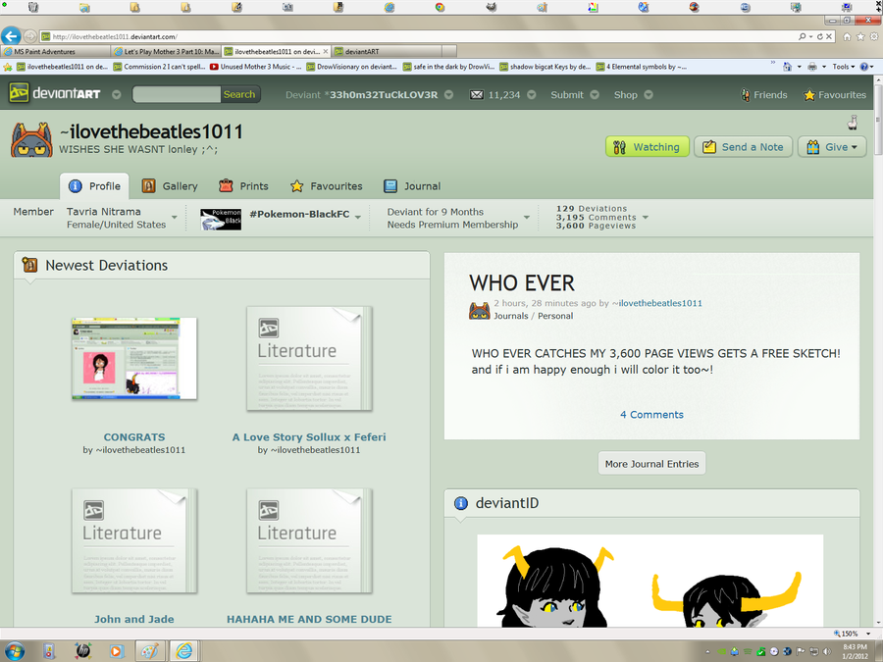This screenshot has height=662, width=883.
Task: Open Internet Explorer from the taskbar
Action: (183, 651)
